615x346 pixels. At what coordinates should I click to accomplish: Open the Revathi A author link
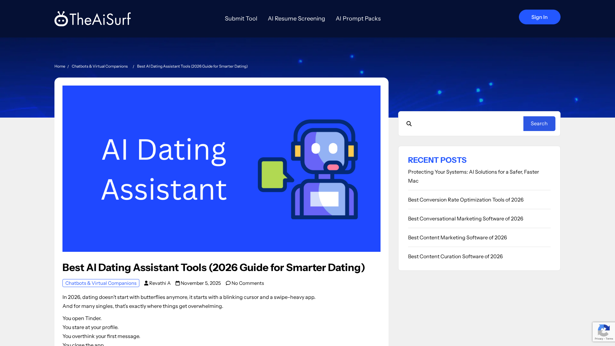tap(160, 283)
